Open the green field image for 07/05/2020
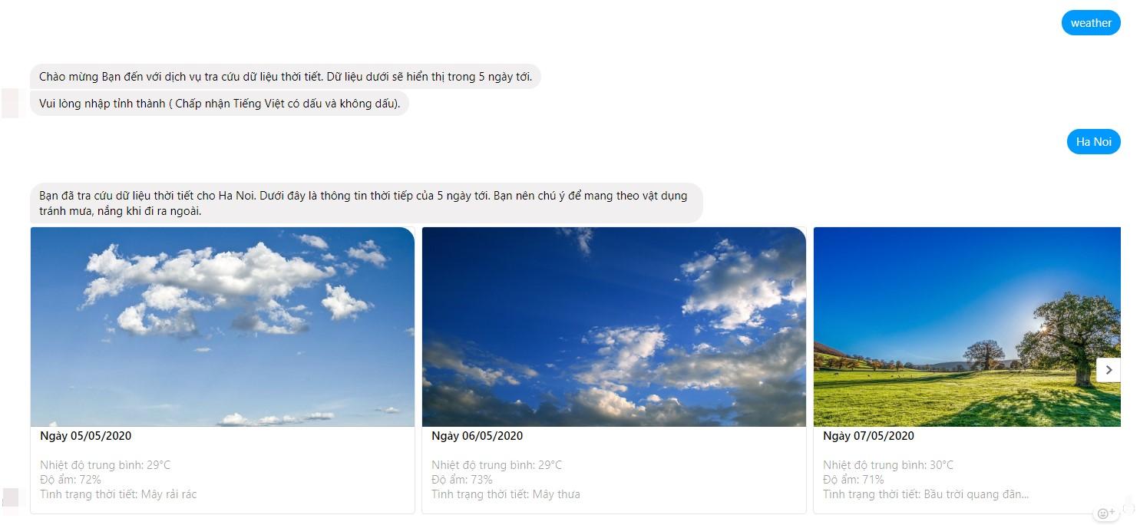This screenshot has height=525, width=1140. [x=967, y=327]
